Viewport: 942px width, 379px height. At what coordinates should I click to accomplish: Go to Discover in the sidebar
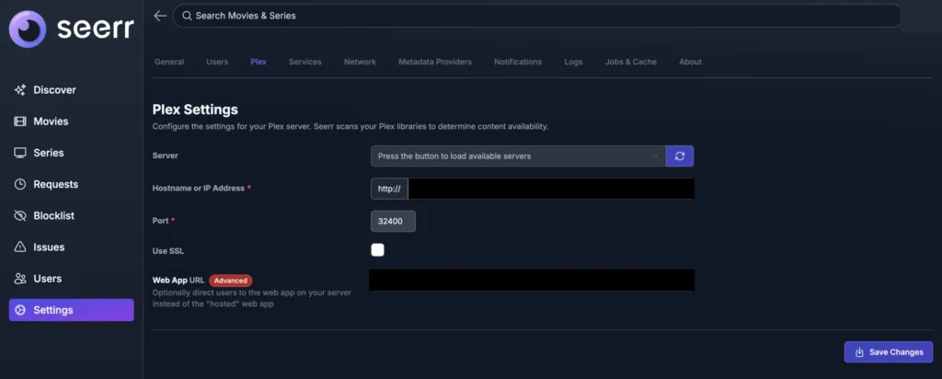click(x=54, y=90)
